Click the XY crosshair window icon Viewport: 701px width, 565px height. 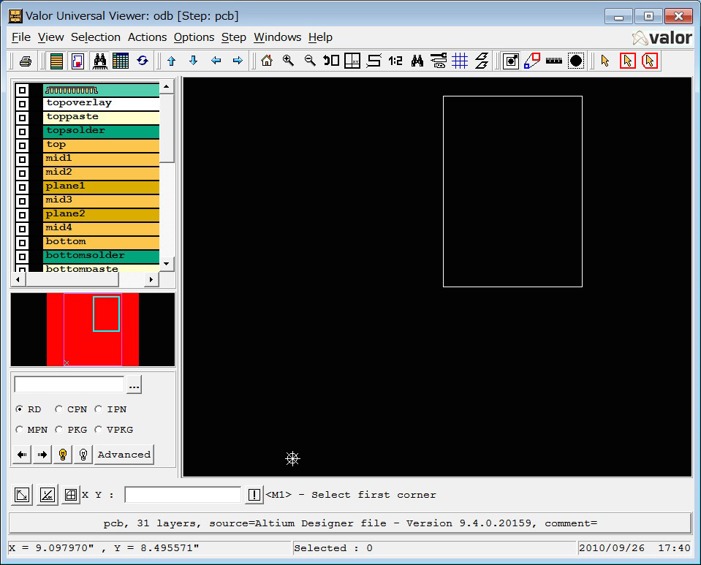point(352,61)
